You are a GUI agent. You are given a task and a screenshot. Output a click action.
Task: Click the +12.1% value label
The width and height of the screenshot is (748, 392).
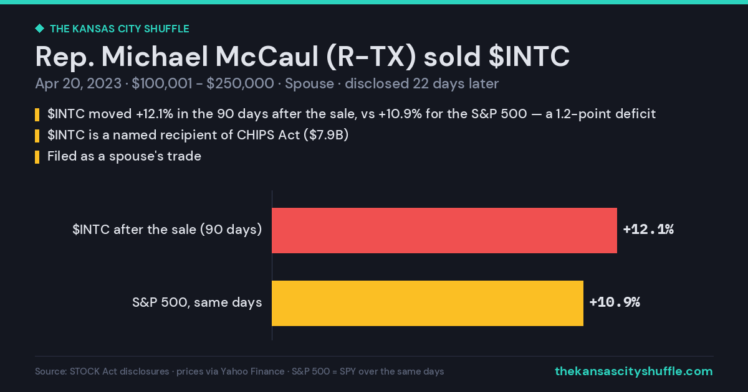click(648, 230)
